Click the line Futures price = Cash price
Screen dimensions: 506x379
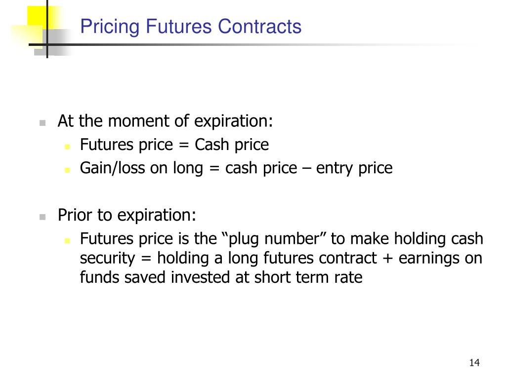(x=174, y=145)
